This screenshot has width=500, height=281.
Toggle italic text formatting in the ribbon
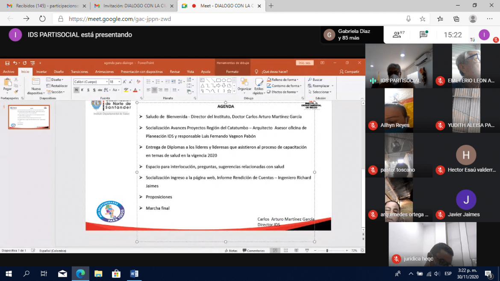click(82, 90)
